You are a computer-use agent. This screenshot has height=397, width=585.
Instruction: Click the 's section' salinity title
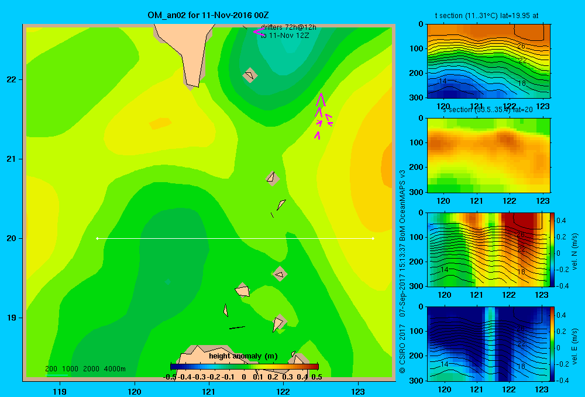(488, 110)
